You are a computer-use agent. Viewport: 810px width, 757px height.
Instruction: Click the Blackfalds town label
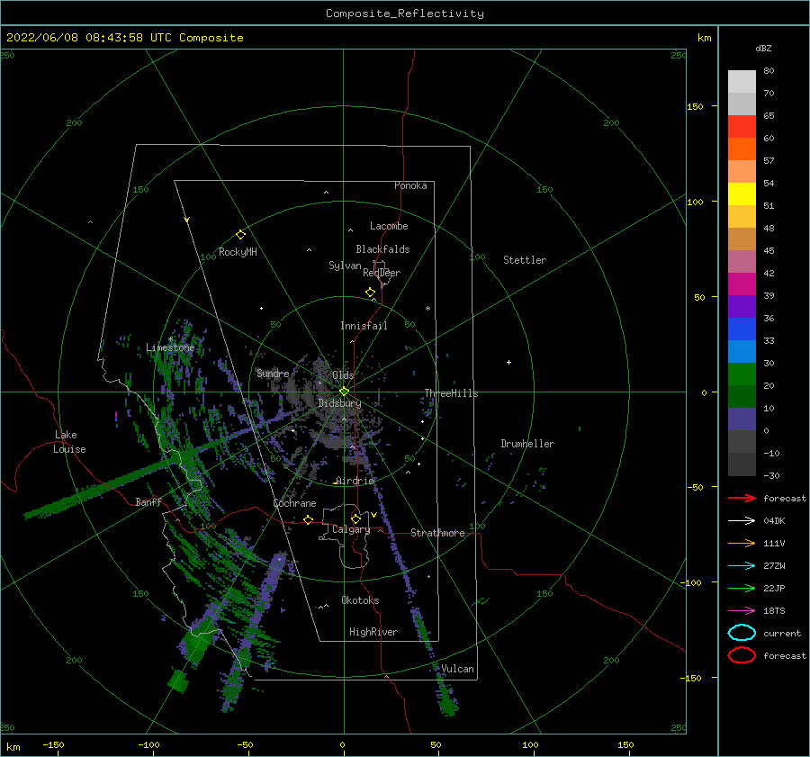coord(382,249)
